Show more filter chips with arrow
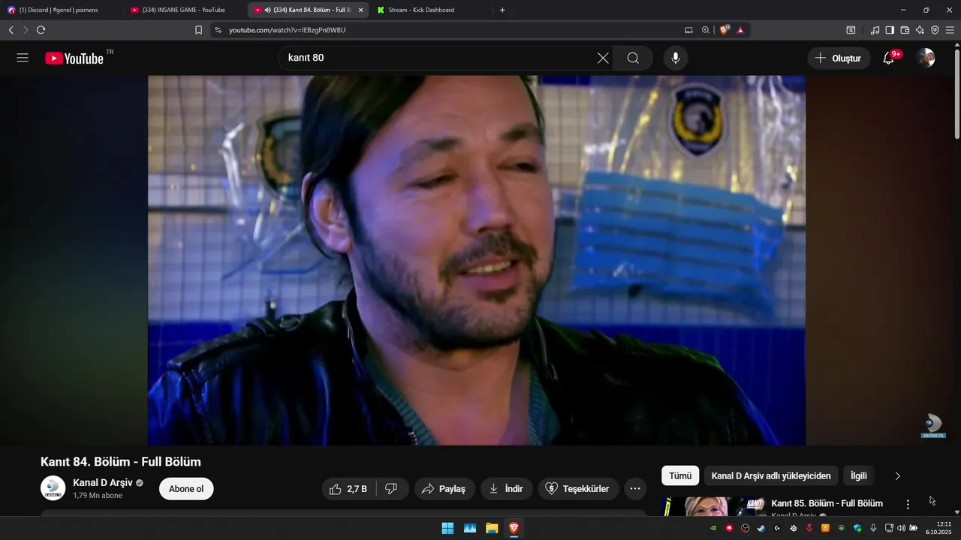Image resolution: width=961 pixels, height=540 pixels. [x=898, y=475]
